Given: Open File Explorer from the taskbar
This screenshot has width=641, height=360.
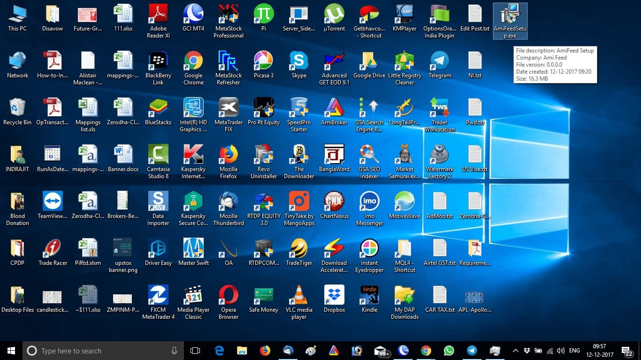Looking at the screenshot, I should [x=242, y=351].
